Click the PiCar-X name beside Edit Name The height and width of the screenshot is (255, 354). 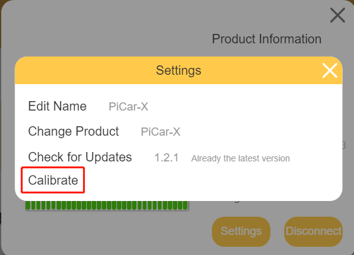click(x=128, y=107)
